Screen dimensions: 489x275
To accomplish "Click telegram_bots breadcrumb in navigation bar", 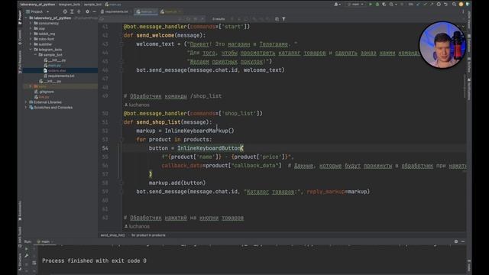I will (70, 5).
